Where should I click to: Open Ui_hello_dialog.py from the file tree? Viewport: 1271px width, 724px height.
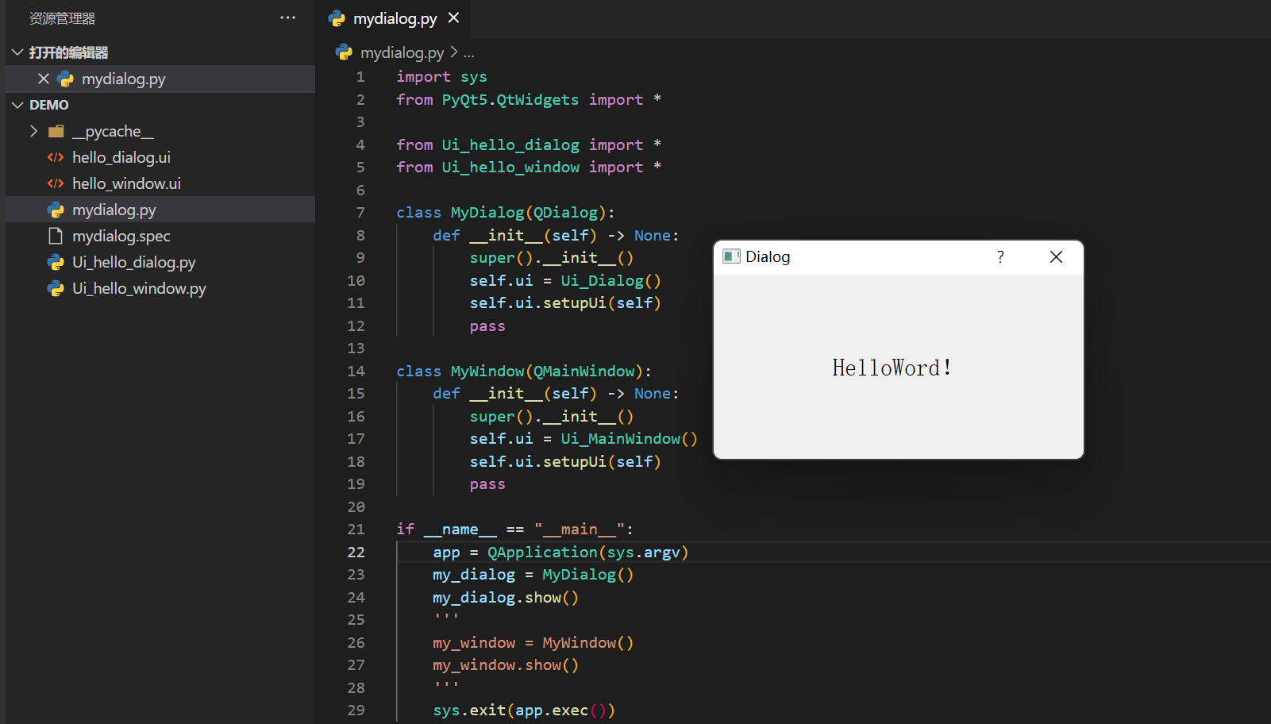[133, 262]
